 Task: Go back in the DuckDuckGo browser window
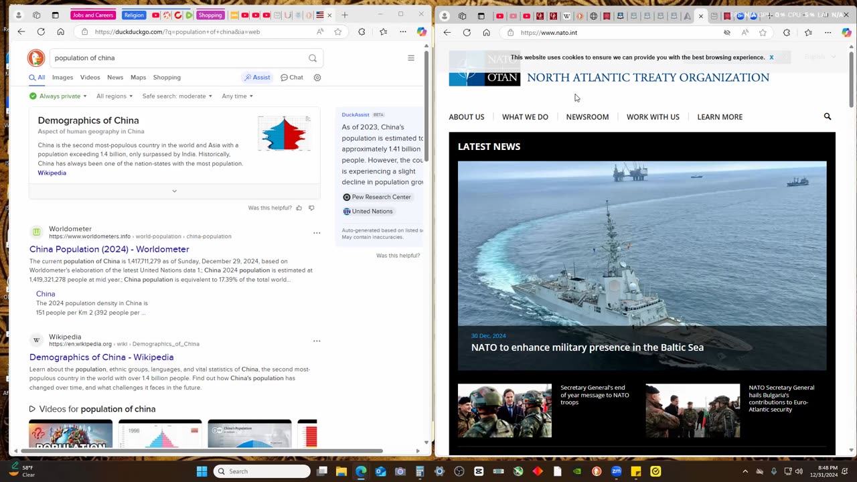(21, 31)
